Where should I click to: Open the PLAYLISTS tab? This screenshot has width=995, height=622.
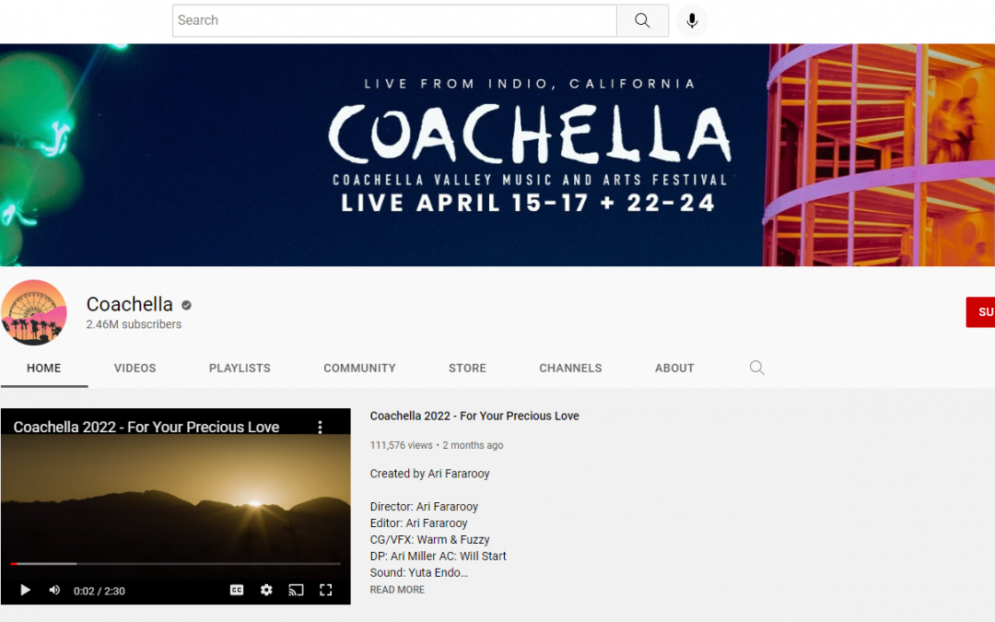click(x=240, y=368)
